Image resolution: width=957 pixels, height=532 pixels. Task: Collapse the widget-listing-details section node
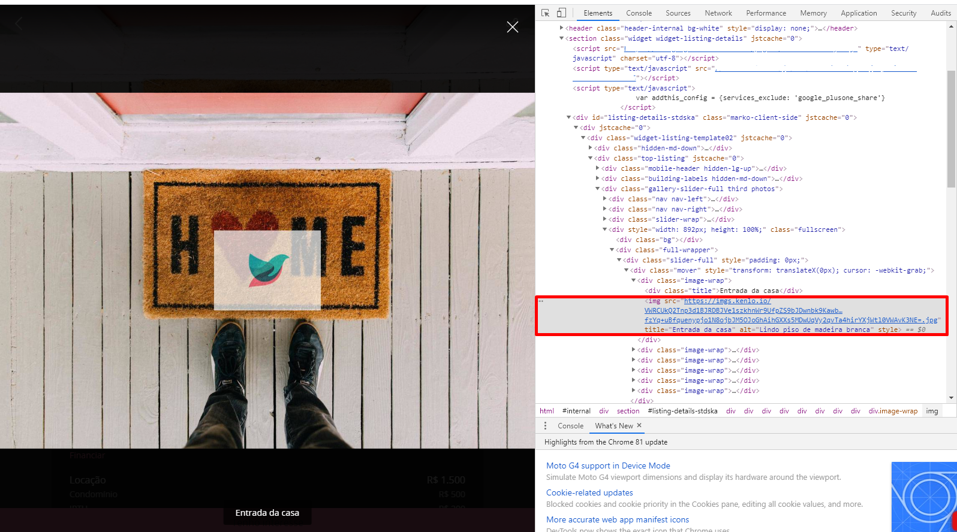[562, 38]
